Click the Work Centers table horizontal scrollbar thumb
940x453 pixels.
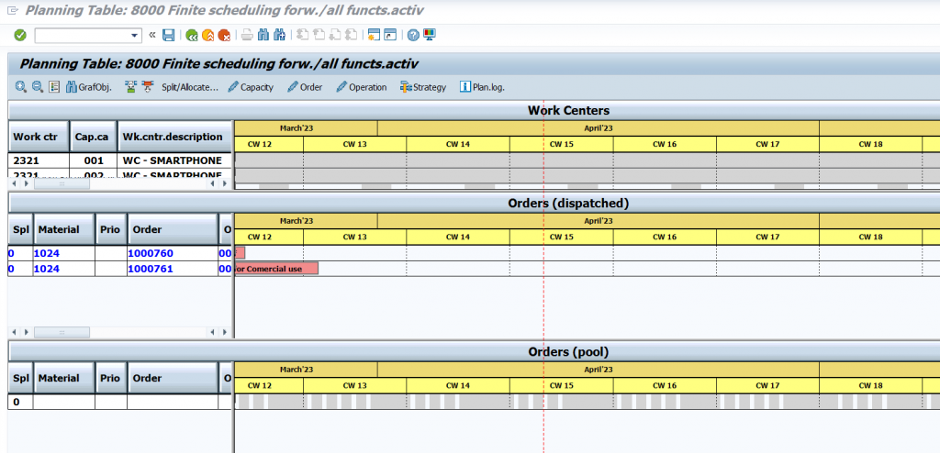point(62,184)
